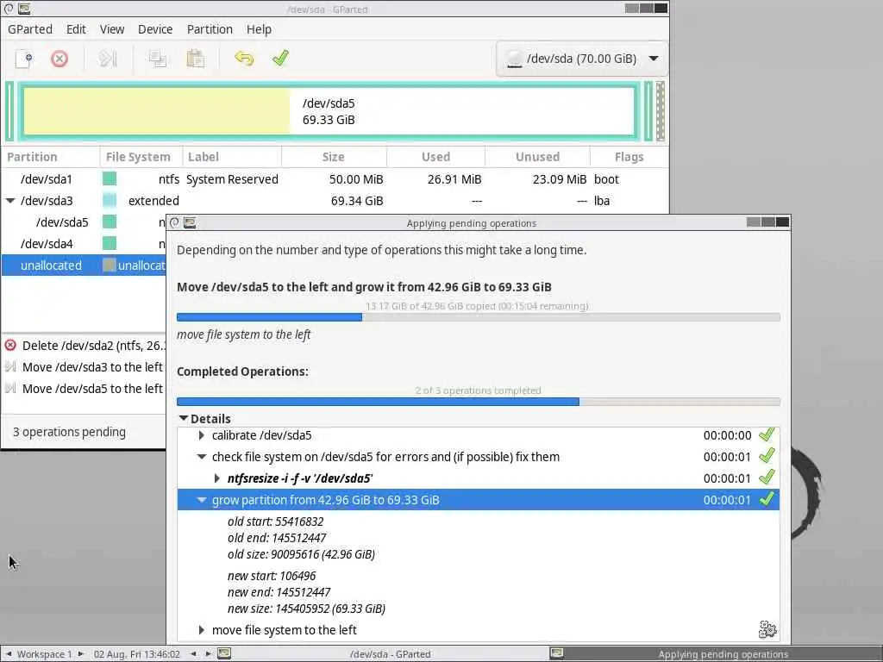This screenshot has height=662, width=883.
Task: Click the old start: 55416832 line
Action: 275,521
